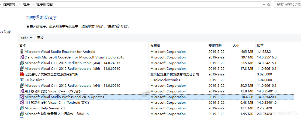Click the 397 MB size cell
The image size is (301, 118).
click(247, 57)
